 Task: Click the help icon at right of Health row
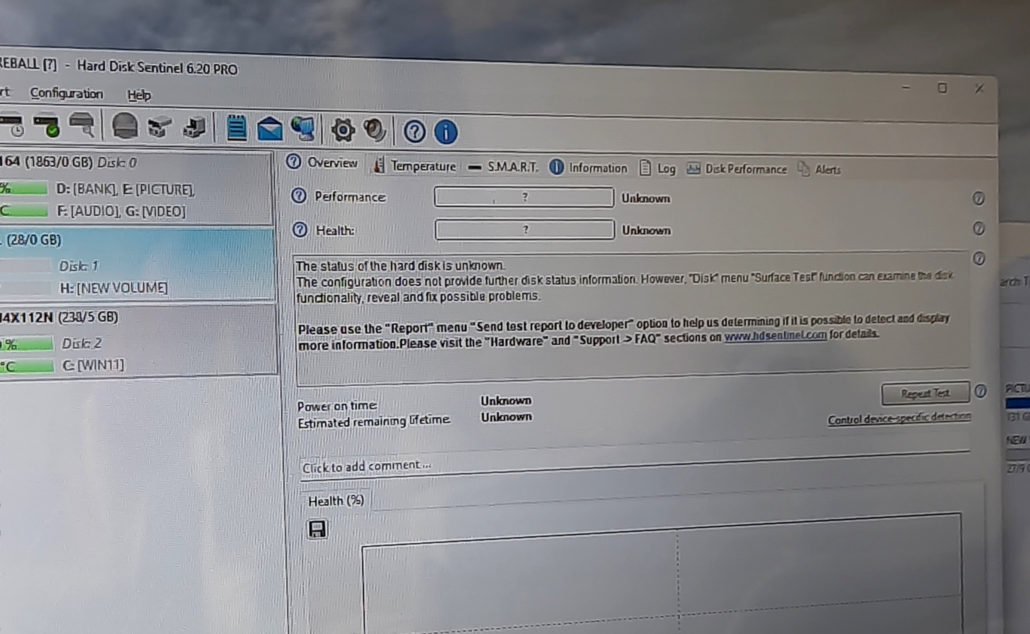tap(979, 229)
